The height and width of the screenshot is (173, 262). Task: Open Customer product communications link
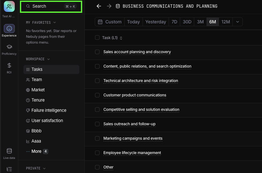click(135, 95)
